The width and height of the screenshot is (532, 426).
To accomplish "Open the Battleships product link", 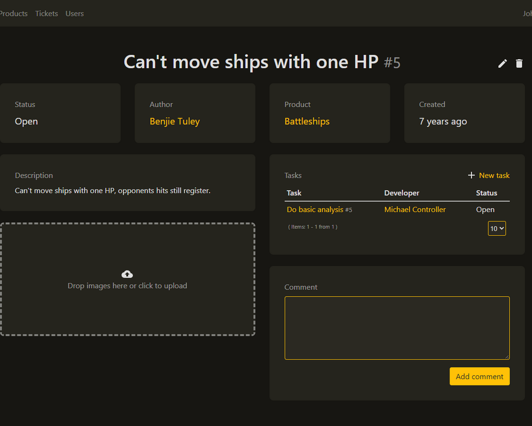I will point(307,121).
